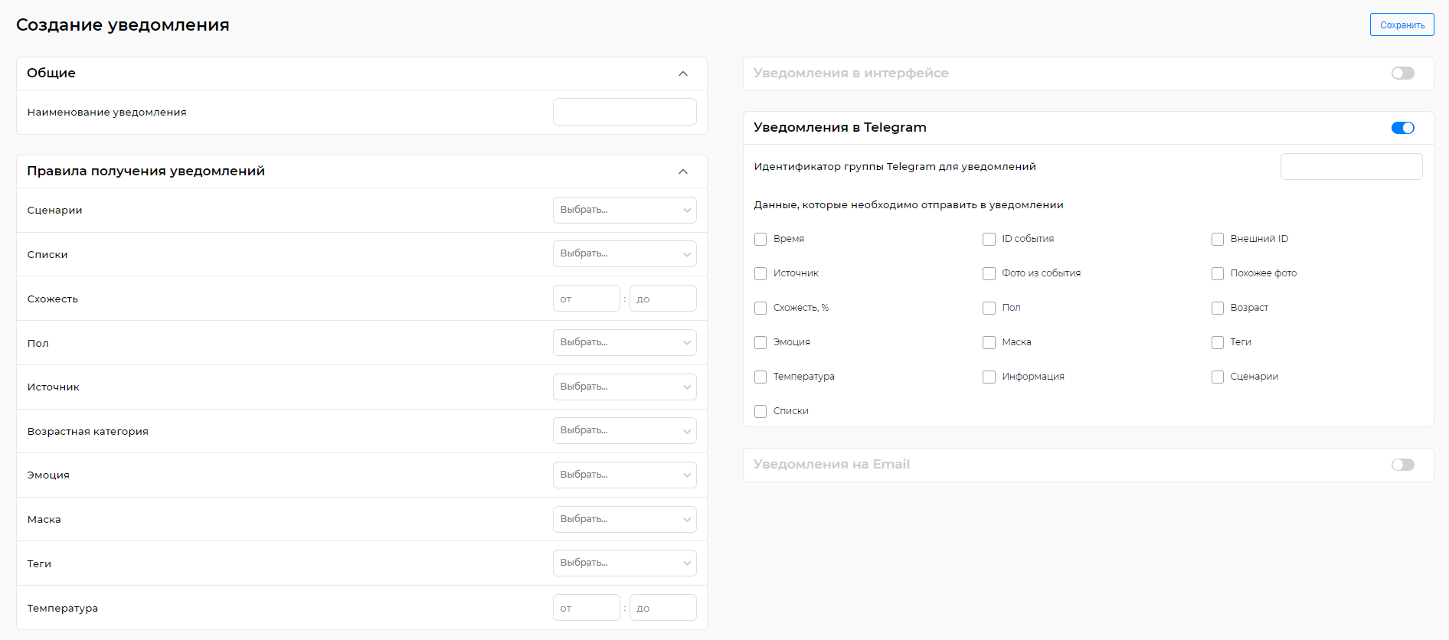Click the Telegram group identifier input field
1449x640 pixels.
point(1352,166)
